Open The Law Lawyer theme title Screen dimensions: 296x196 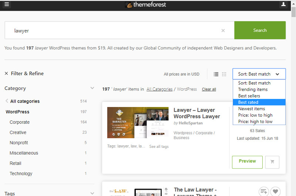point(195,192)
